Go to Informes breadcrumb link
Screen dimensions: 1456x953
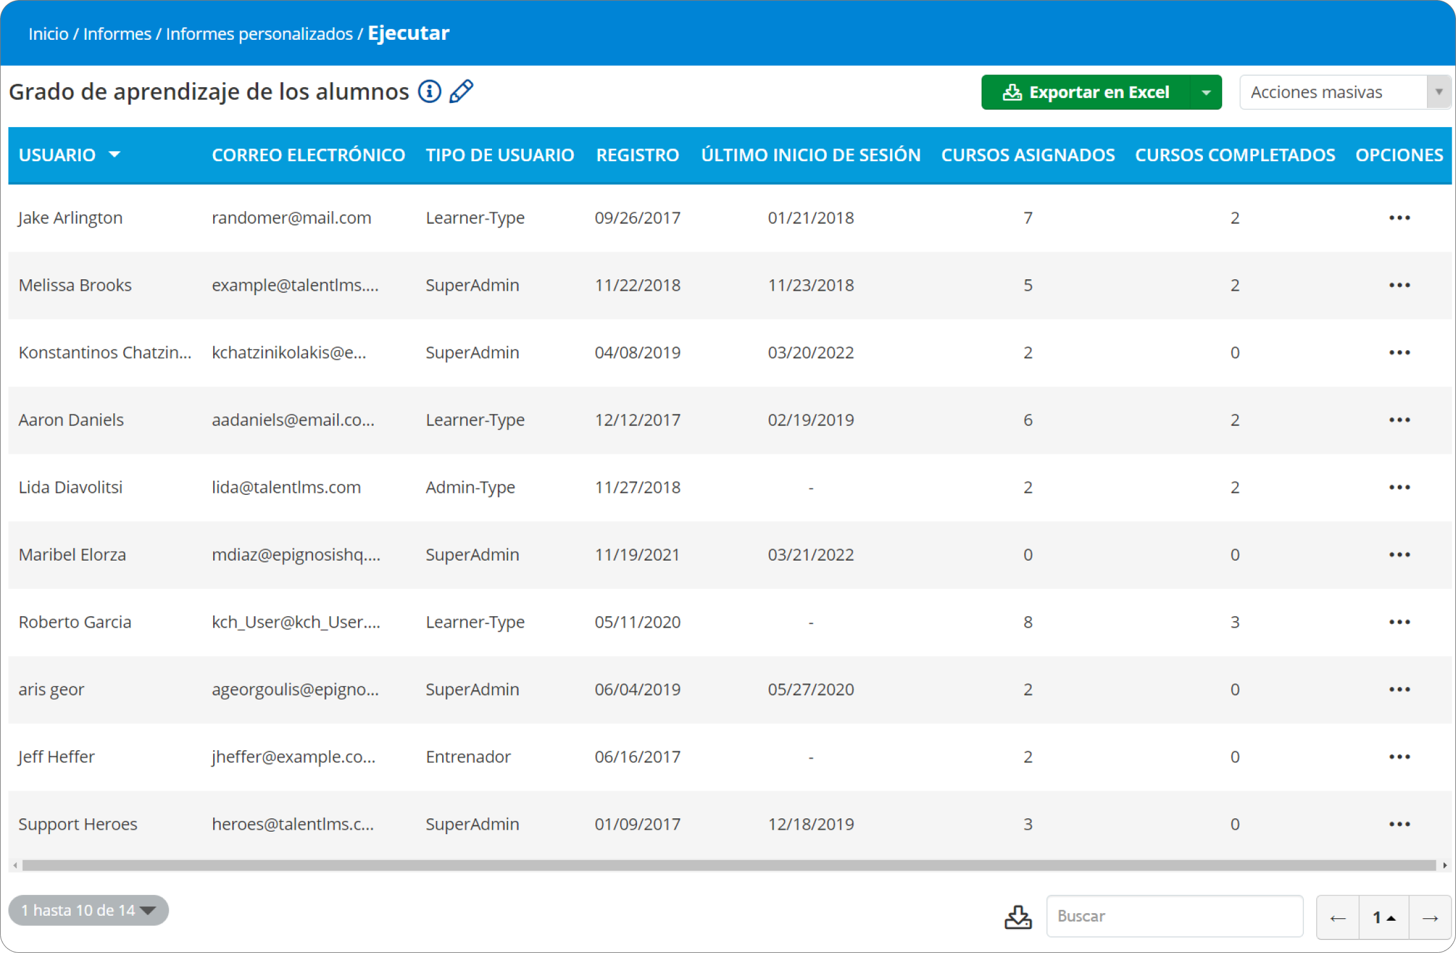tap(117, 33)
